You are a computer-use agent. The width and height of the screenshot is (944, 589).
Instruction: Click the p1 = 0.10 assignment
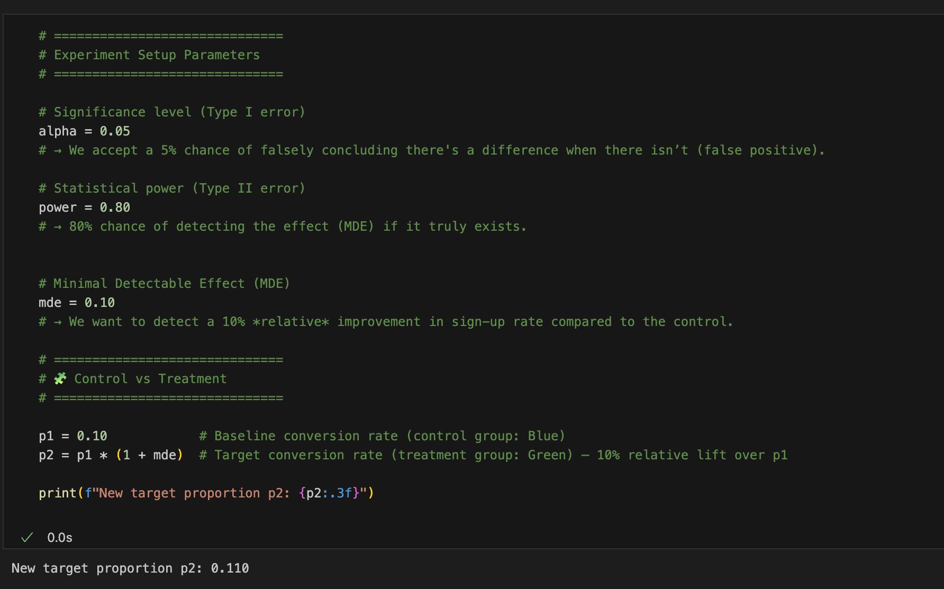coord(73,436)
